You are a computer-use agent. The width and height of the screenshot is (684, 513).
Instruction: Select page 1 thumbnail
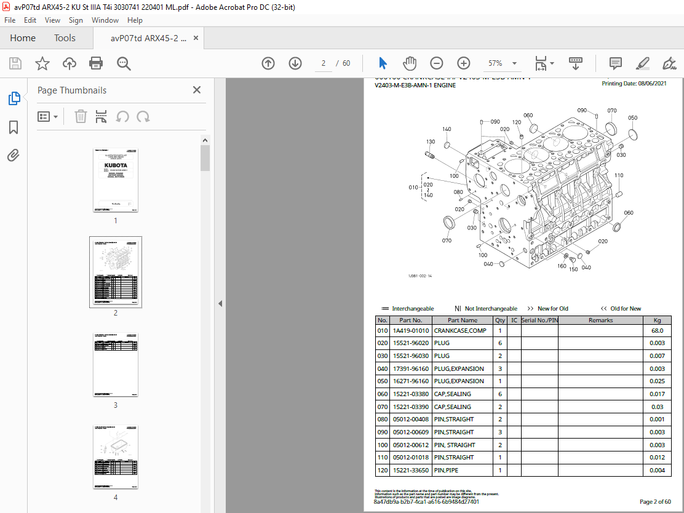(116, 180)
